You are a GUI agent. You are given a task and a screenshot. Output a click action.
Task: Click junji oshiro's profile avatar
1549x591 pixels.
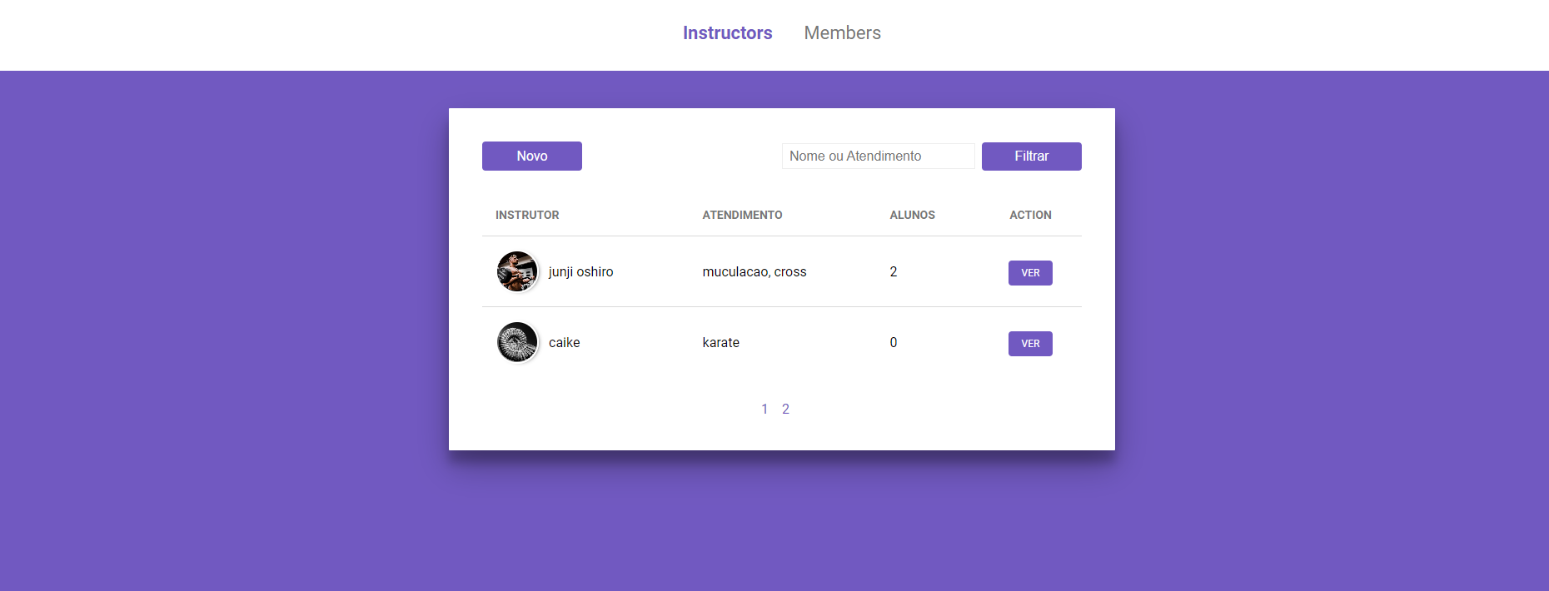tap(517, 271)
